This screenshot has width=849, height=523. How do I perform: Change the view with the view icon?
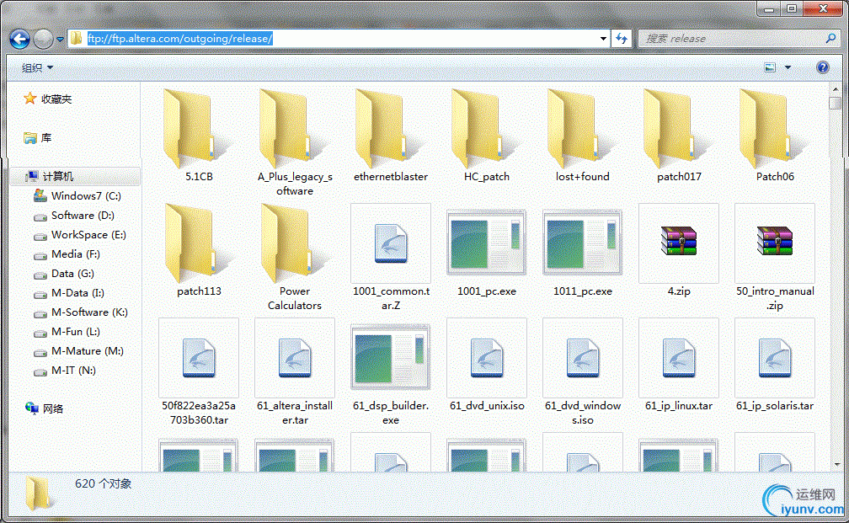(x=770, y=67)
